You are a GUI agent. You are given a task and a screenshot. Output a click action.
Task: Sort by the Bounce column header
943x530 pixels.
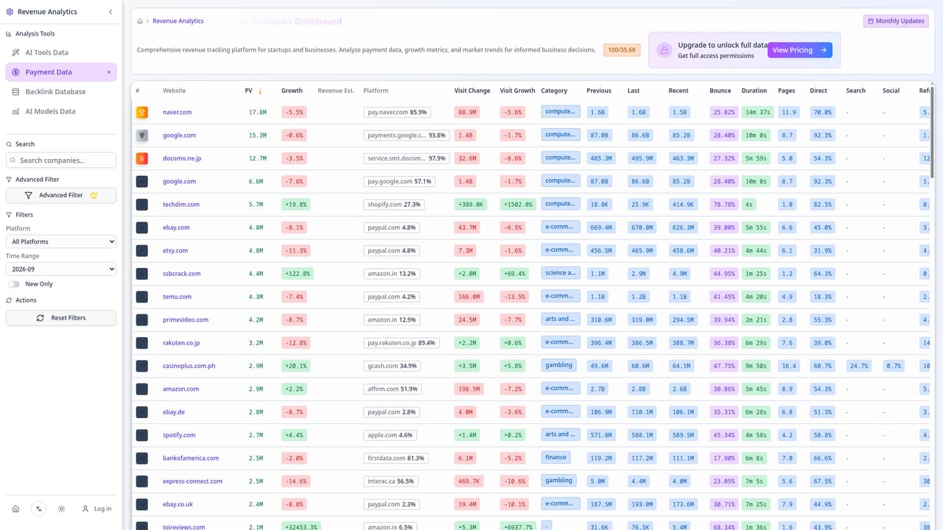(x=721, y=91)
